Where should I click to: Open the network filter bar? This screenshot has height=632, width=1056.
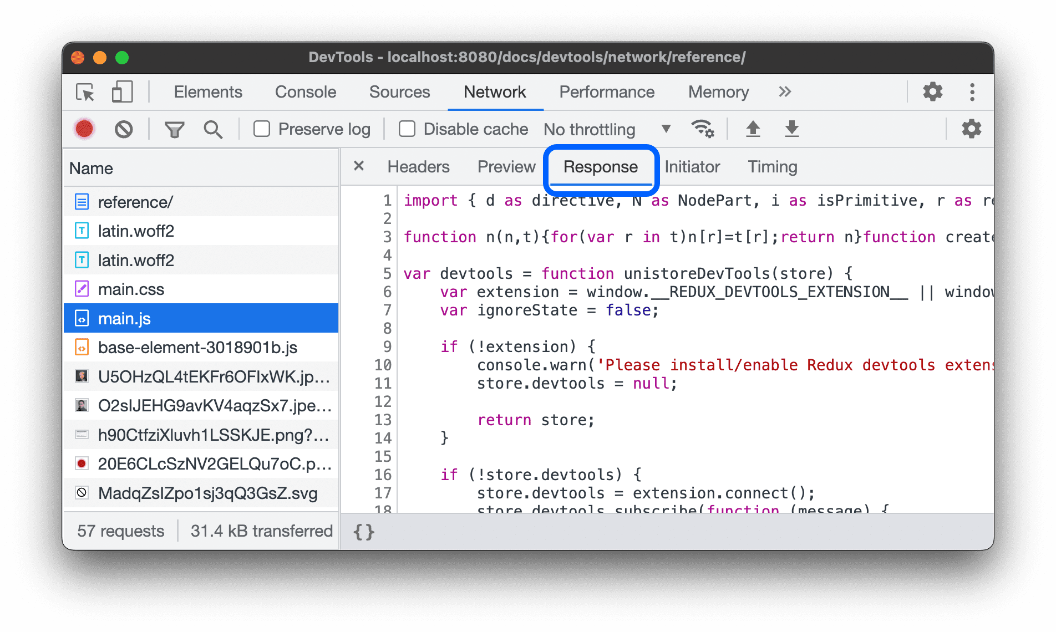[174, 129]
